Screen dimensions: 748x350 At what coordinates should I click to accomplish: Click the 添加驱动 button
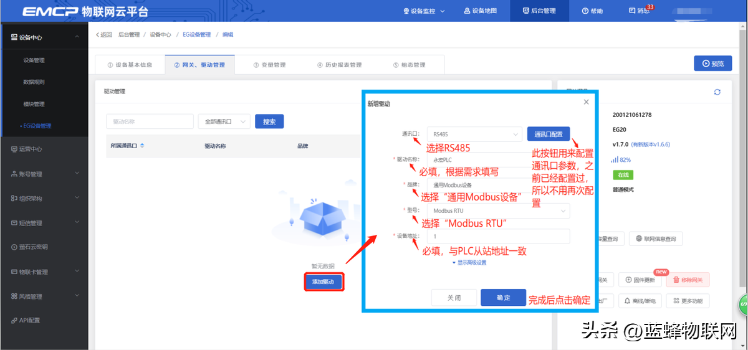[324, 282]
